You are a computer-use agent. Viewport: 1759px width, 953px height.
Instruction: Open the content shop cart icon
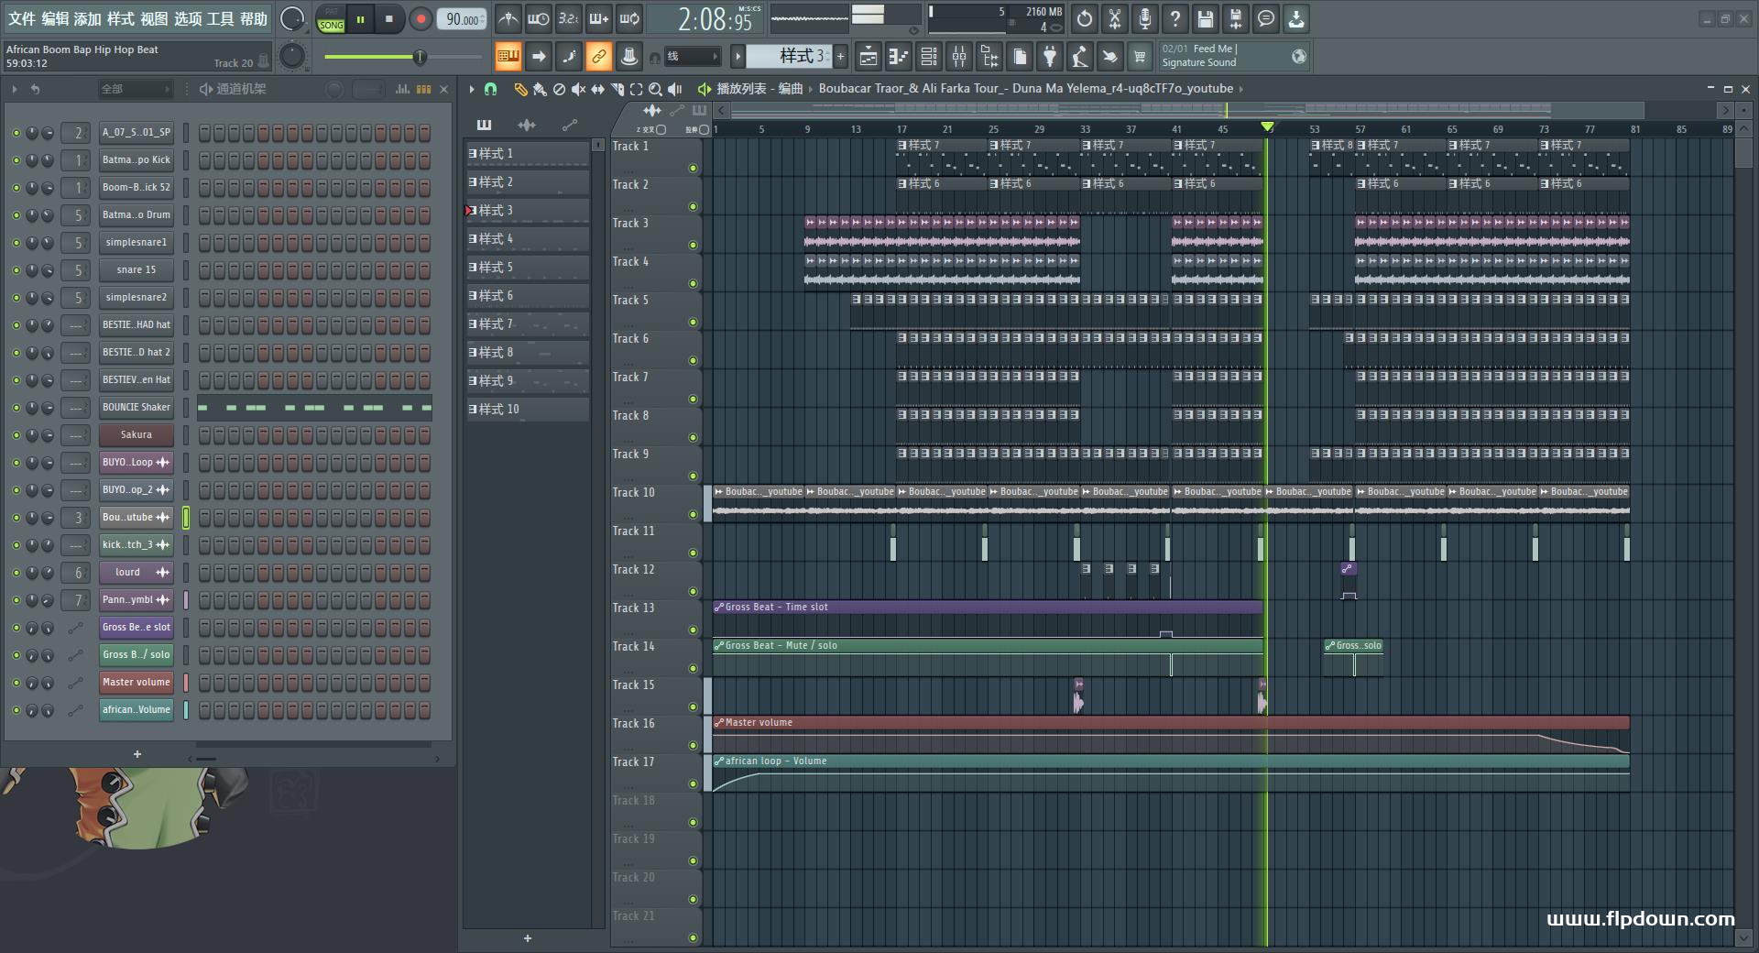click(x=1140, y=57)
